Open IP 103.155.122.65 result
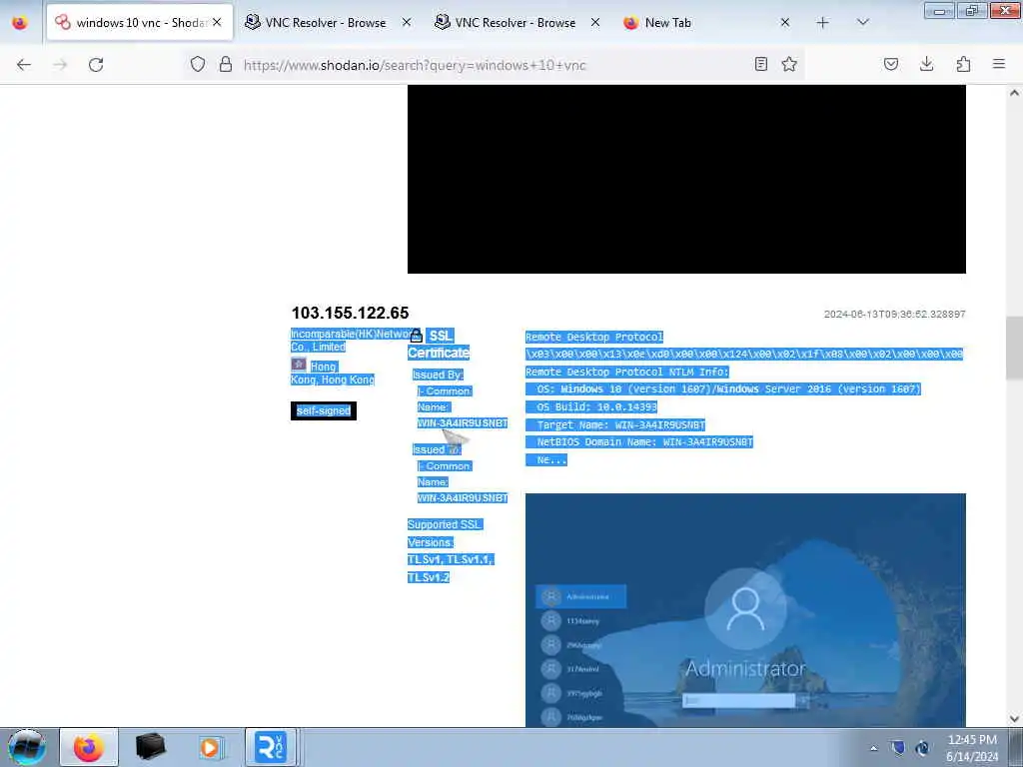 point(351,313)
